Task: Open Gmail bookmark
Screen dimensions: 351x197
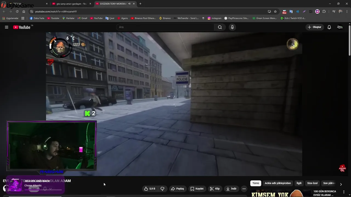Action: (82, 18)
